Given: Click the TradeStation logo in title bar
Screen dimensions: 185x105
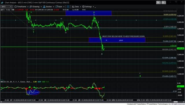Looking at the screenshot, I should [2, 3].
